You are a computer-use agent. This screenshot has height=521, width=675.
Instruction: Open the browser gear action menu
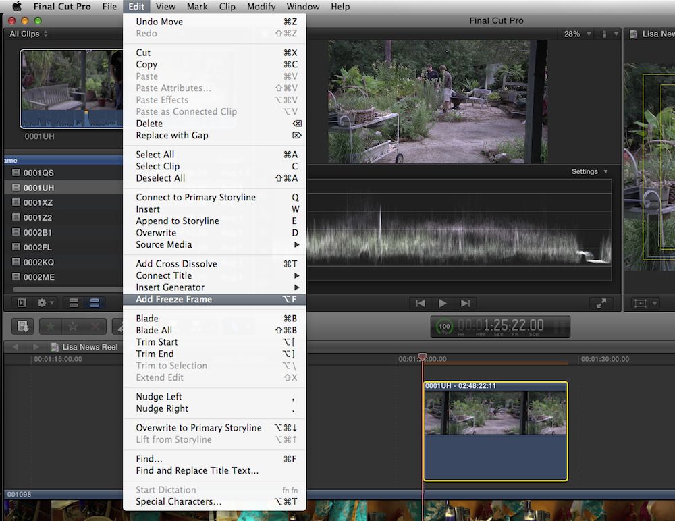tap(45, 303)
